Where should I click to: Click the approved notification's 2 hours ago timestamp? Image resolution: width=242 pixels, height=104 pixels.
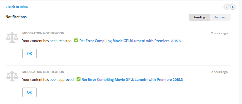coord(219,72)
